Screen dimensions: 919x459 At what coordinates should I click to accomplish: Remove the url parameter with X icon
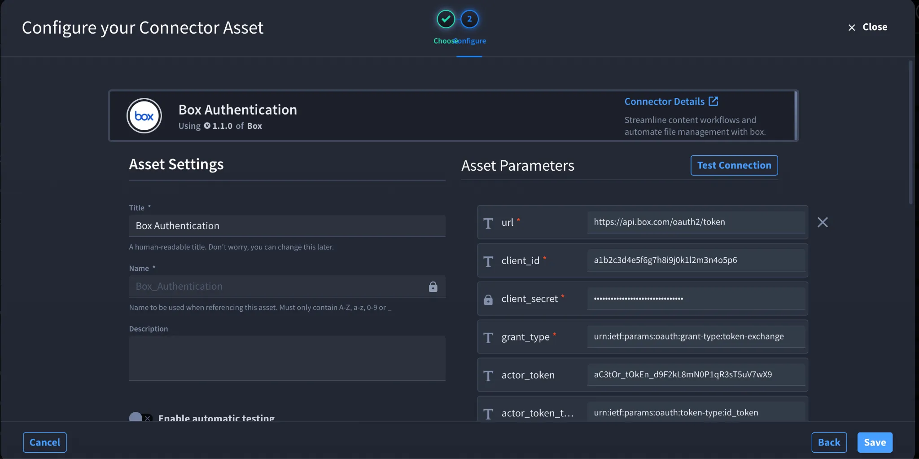click(823, 222)
